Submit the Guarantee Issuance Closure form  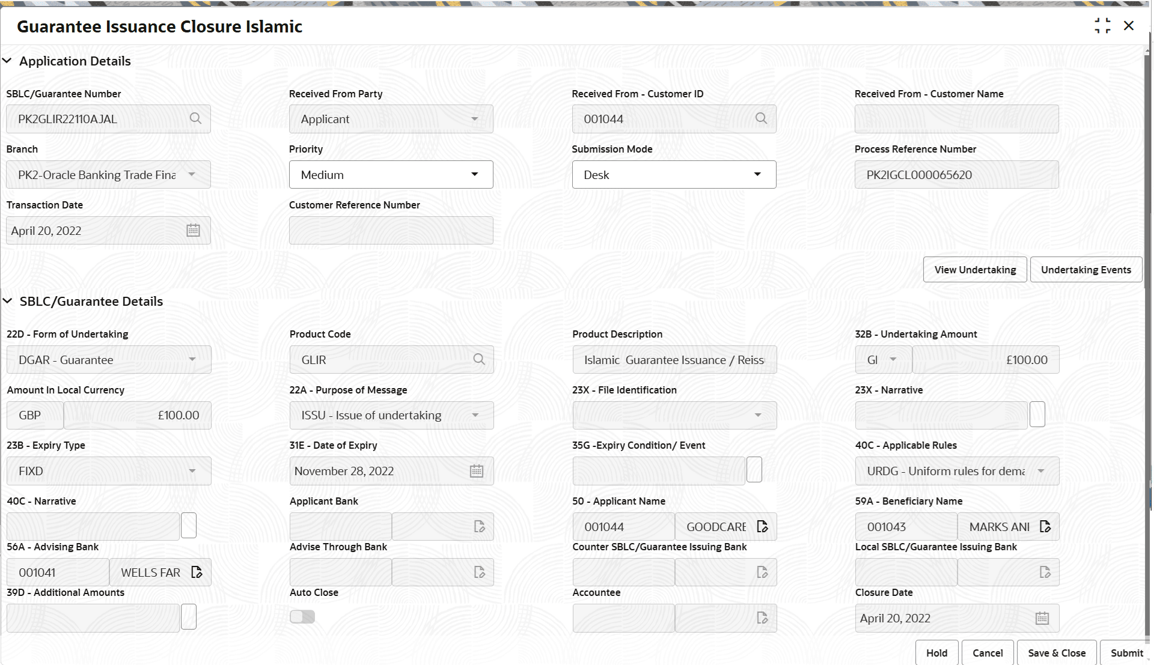tap(1126, 653)
